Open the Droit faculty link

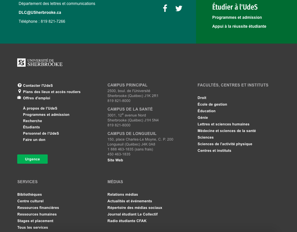pyautogui.click(x=202, y=98)
